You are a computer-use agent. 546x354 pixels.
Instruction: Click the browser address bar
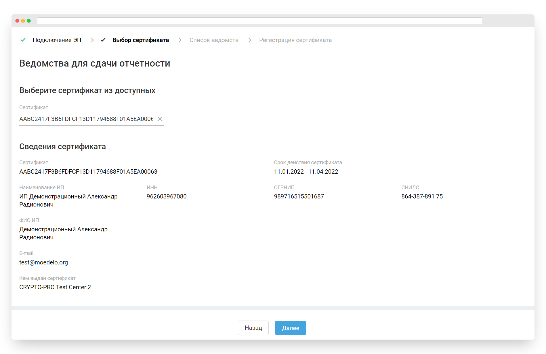259,21
